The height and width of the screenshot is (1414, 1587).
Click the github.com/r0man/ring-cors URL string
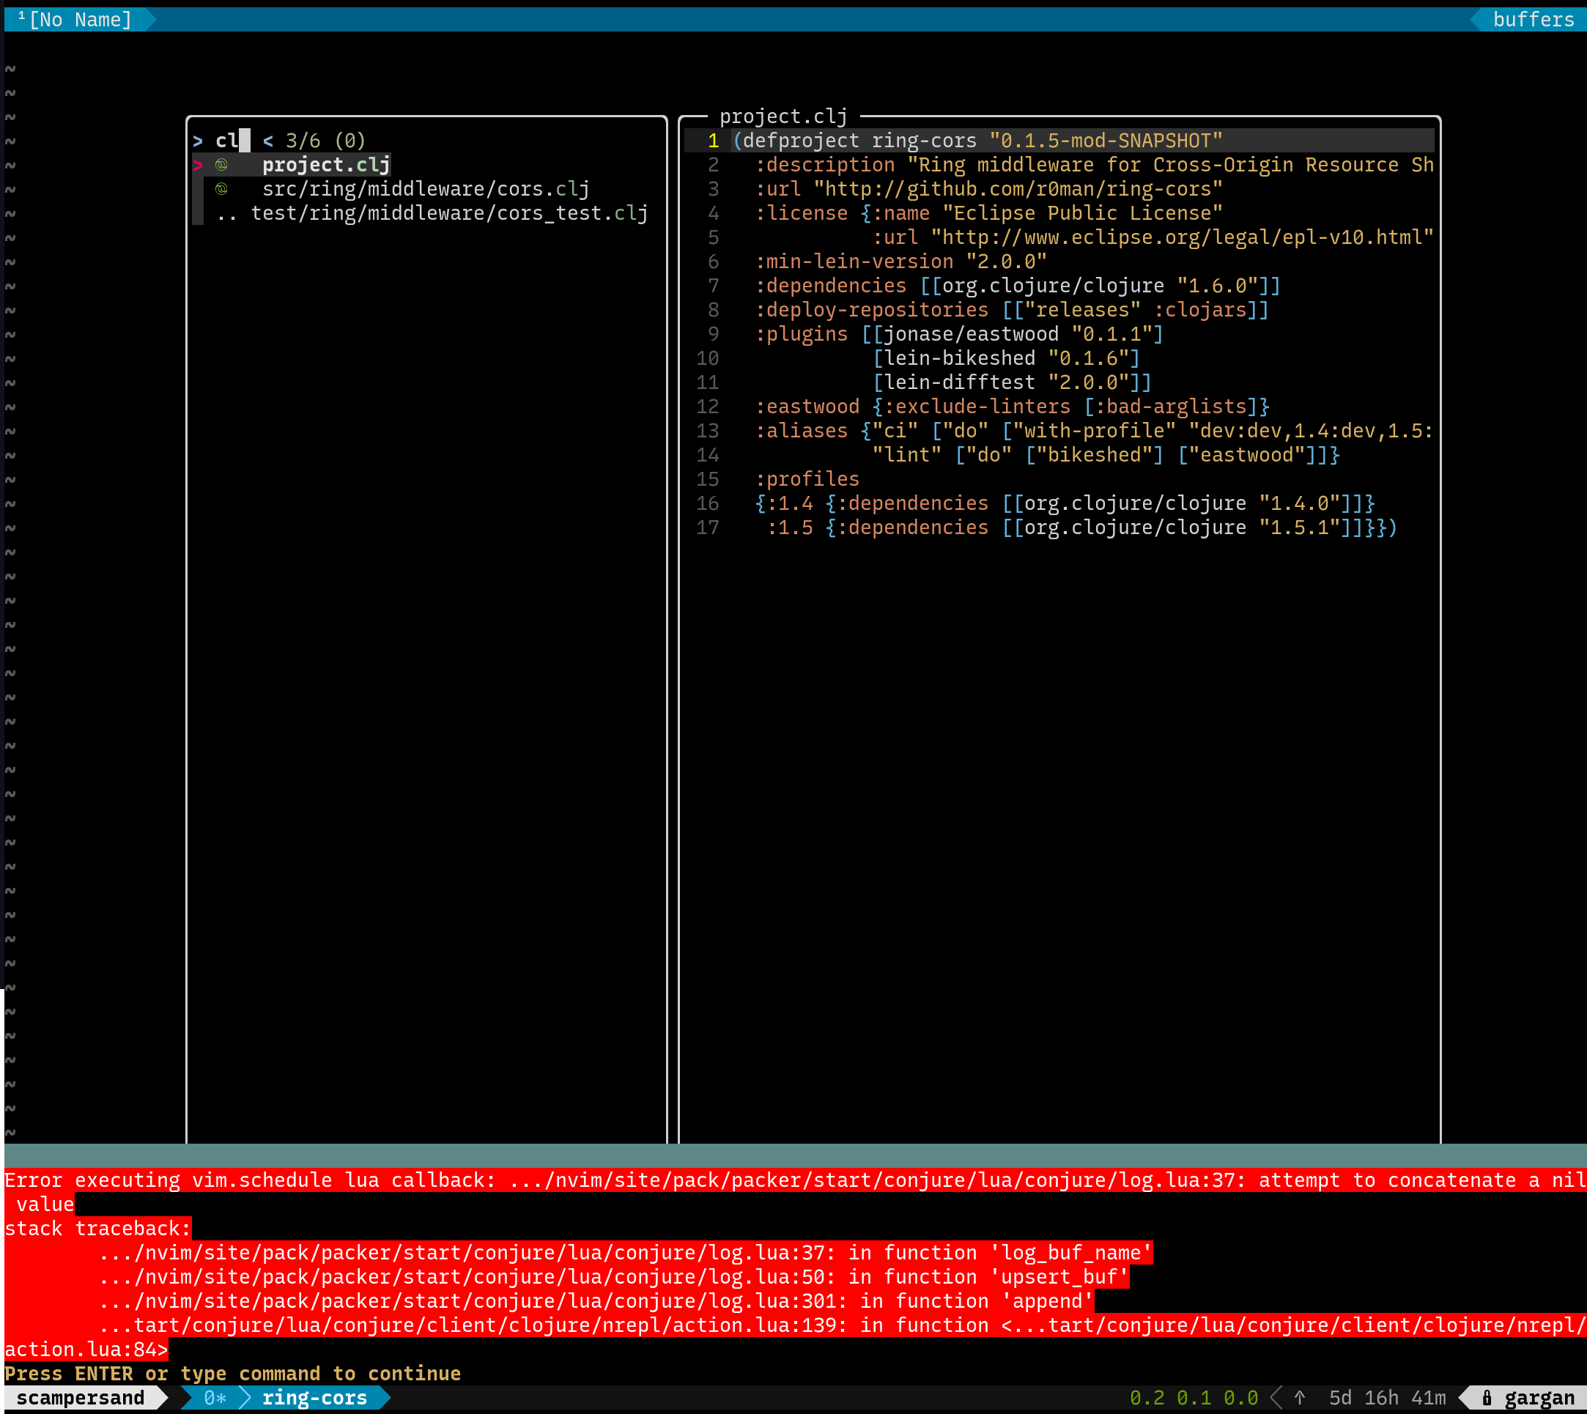pyautogui.click(x=1018, y=189)
